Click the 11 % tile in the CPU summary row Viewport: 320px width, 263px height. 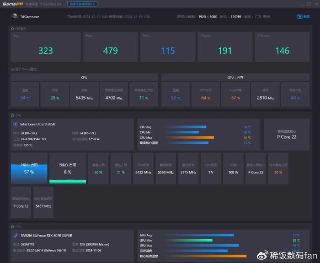(144, 94)
